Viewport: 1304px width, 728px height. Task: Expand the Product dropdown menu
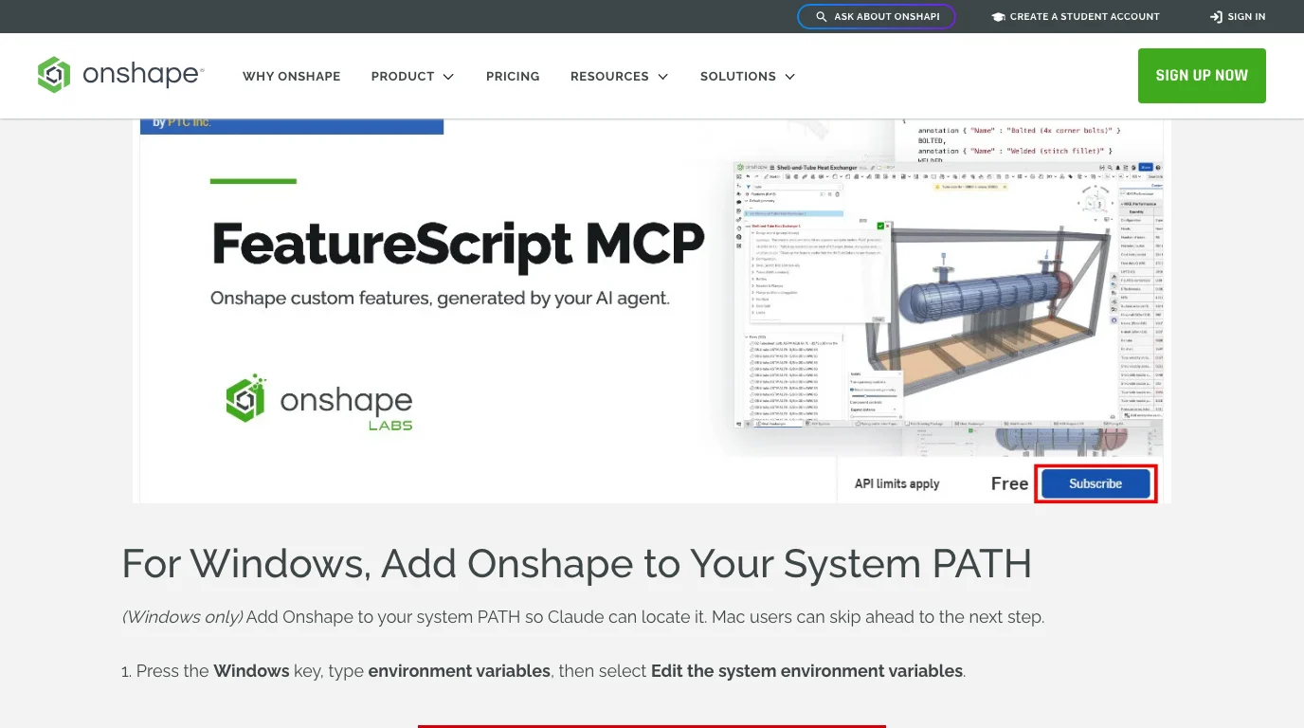(x=412, y=76)
